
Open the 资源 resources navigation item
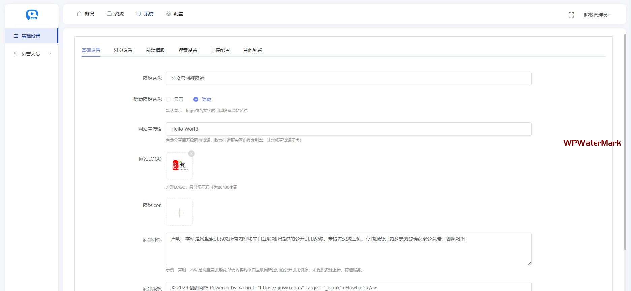tap(115, 14)
